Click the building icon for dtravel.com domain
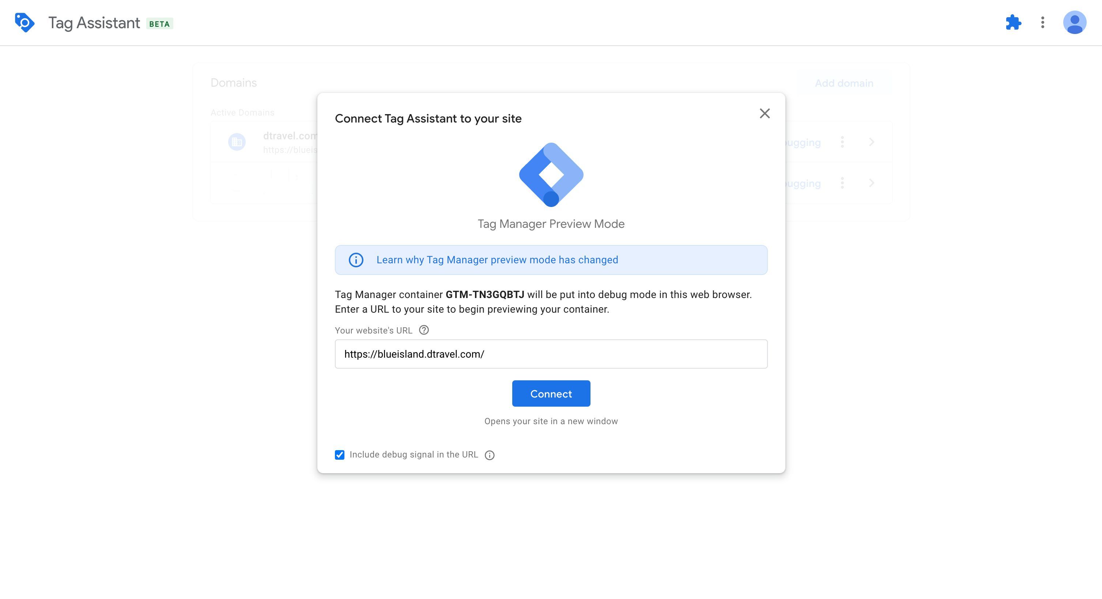 pos(237,142)
